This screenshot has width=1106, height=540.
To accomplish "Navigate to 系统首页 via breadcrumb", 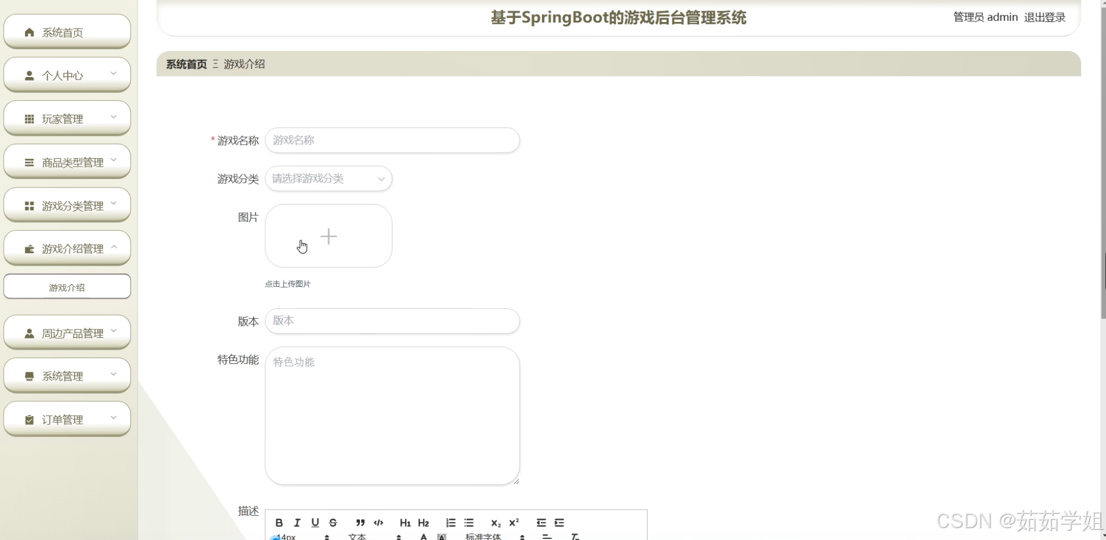I will (184, 63).
